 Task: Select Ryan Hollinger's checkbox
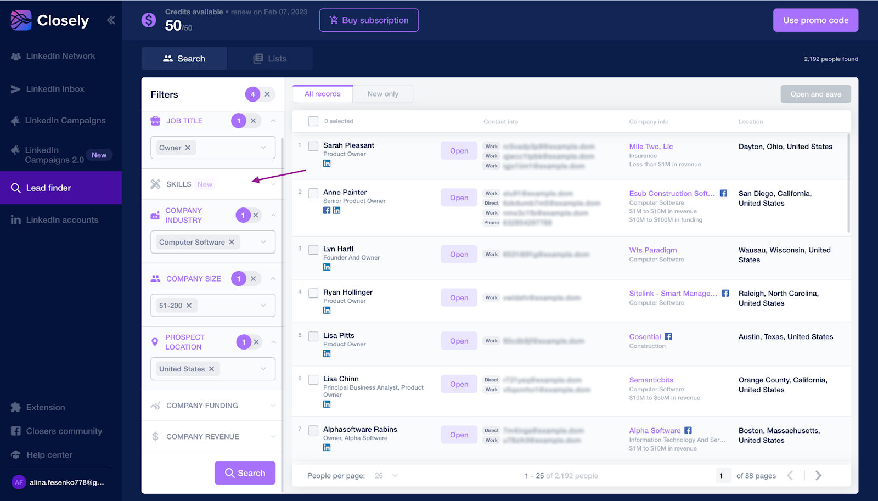pyautogui.click(x=313, y=293)
